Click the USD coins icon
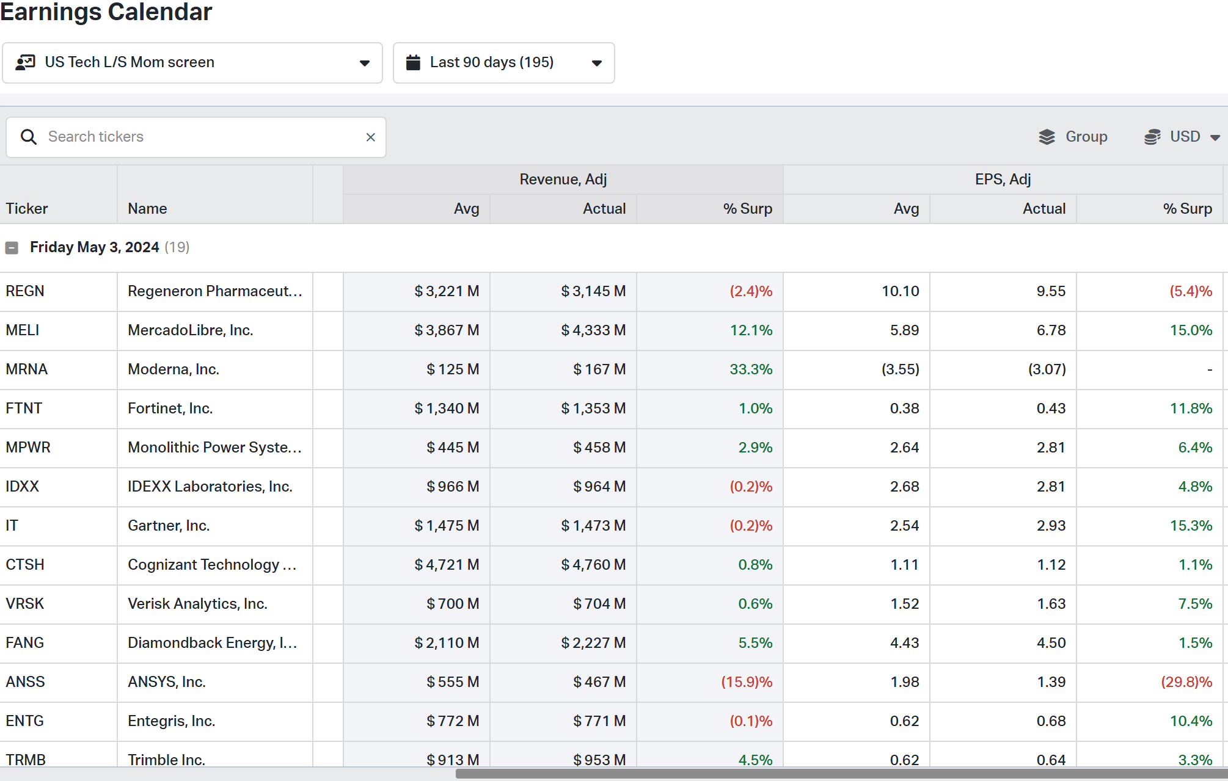 [x=1152, y=137]
